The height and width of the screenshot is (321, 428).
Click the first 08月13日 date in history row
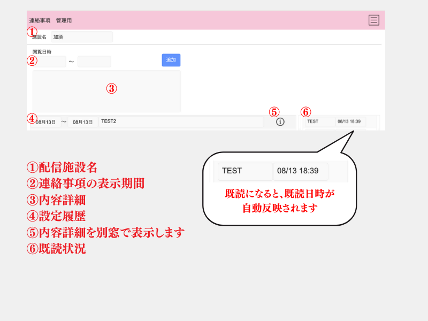click(x=45, y=122)
